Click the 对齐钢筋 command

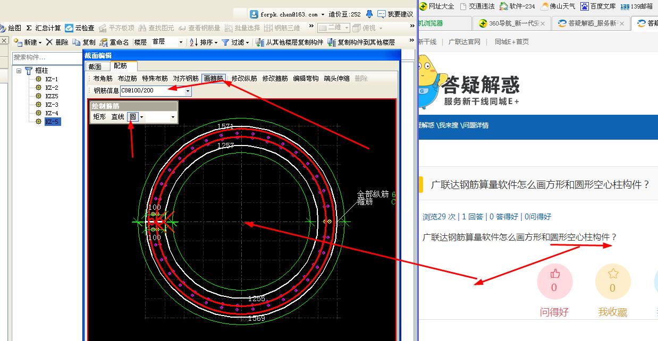(186, 79)
